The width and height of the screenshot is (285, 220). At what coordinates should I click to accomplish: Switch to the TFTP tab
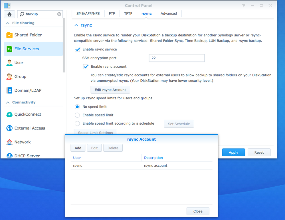point(128,14)
